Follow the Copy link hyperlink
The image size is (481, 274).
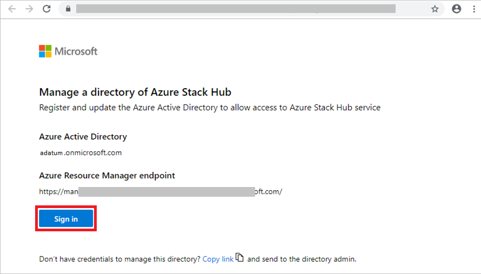[218, 259]
